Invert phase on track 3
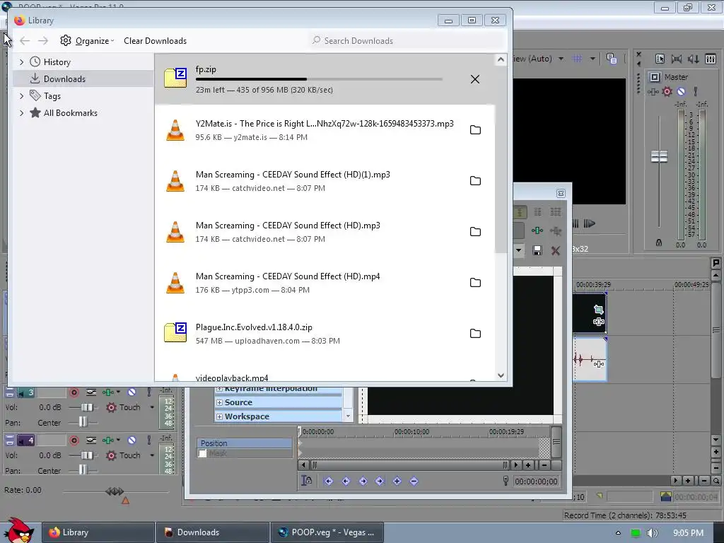 pyautogui.click(x=91, y=392)
